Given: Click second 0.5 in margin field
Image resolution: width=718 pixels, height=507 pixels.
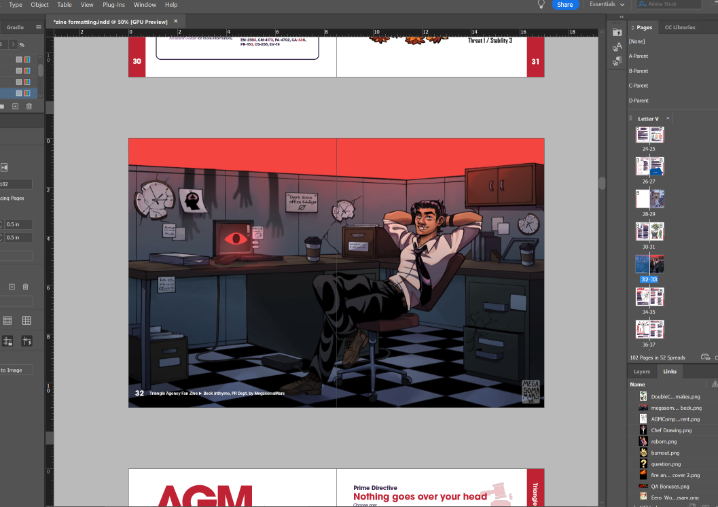Looking at the screenshot, I should point(18,238).
